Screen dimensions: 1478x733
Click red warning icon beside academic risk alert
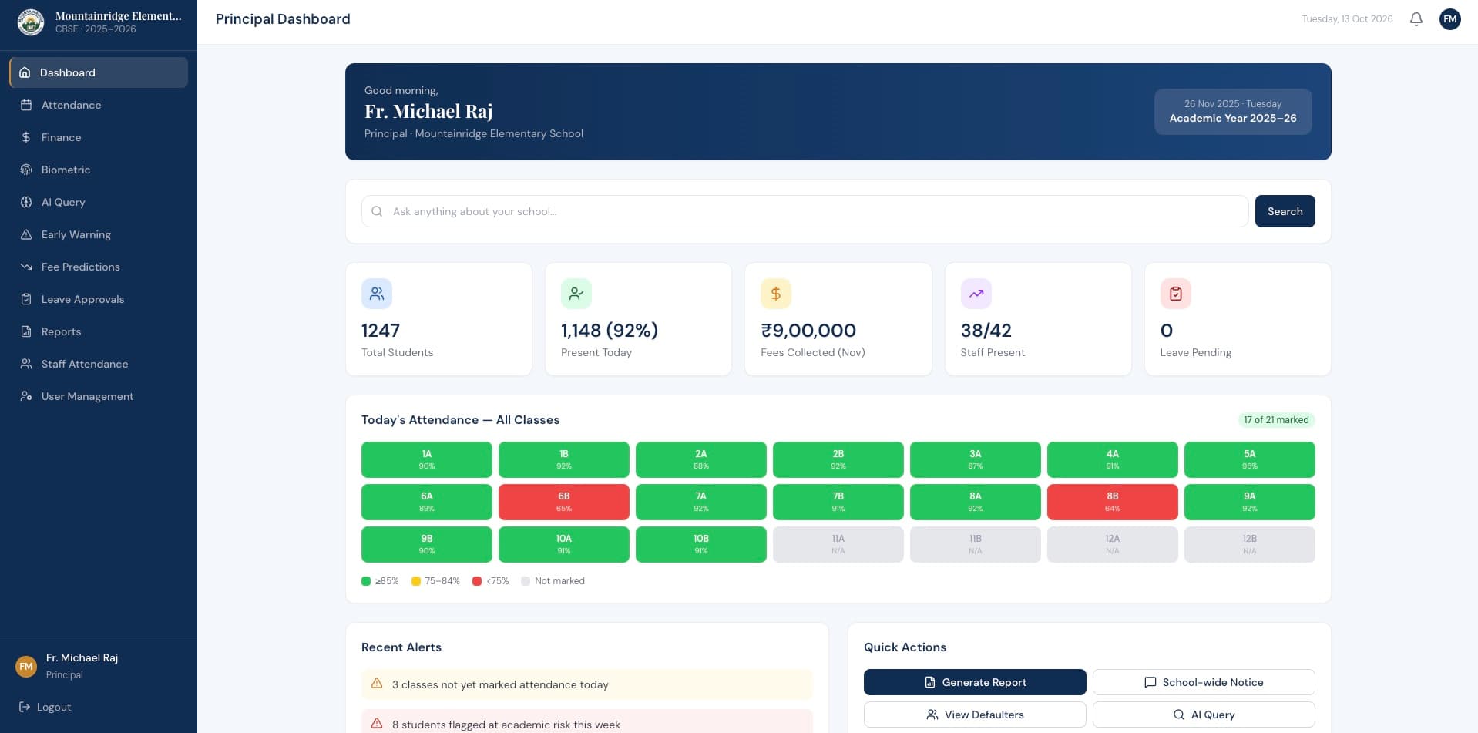point(377,724)
